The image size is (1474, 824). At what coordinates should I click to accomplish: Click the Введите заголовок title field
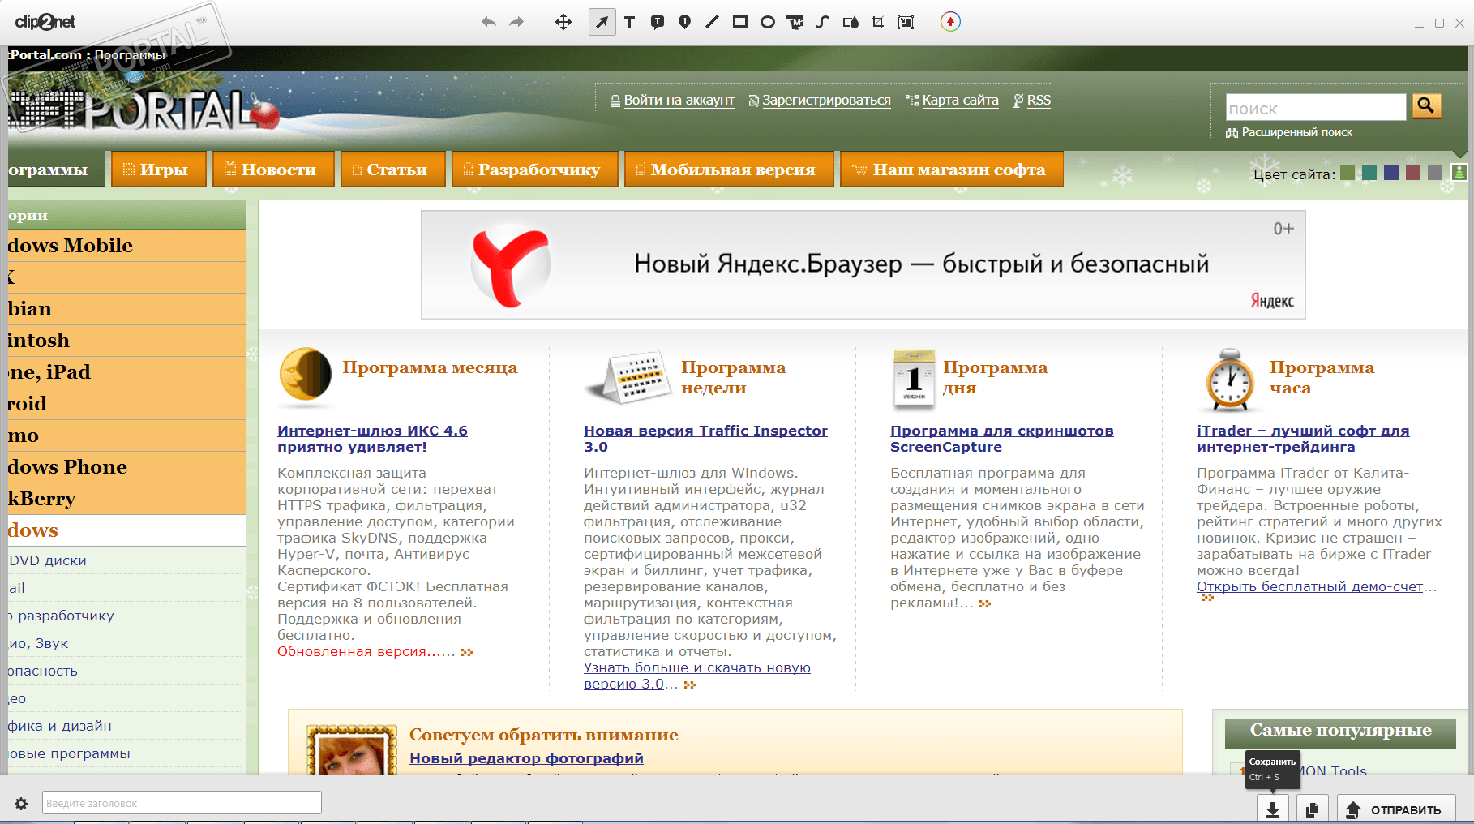click(x=182, y=803)
